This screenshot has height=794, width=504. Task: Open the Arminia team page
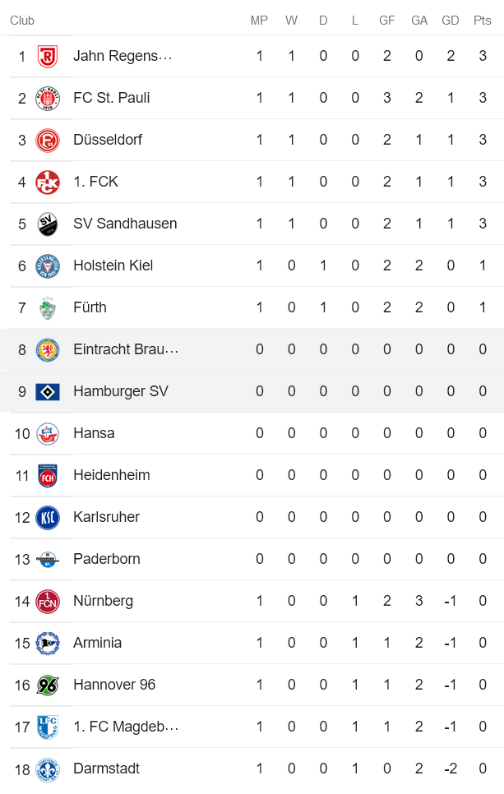pyautogui.click(x=97, y=643)
